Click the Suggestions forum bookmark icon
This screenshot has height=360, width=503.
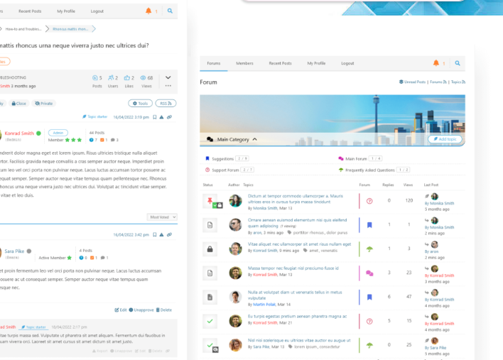[x=207, y=159]
